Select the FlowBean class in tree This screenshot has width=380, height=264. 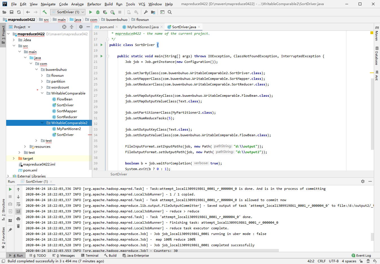click(x=65, y=99)
